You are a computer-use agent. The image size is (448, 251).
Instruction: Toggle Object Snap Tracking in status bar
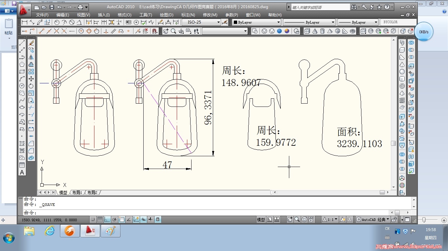pyautogui.click(x=129, y=220)
